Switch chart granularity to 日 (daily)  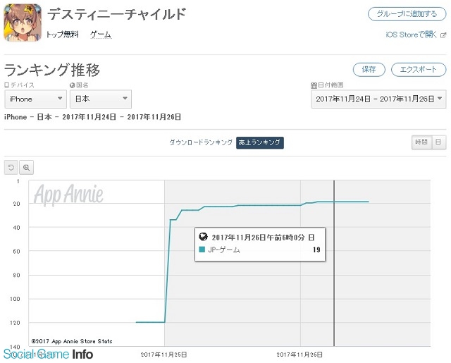[x=438, y=142]
